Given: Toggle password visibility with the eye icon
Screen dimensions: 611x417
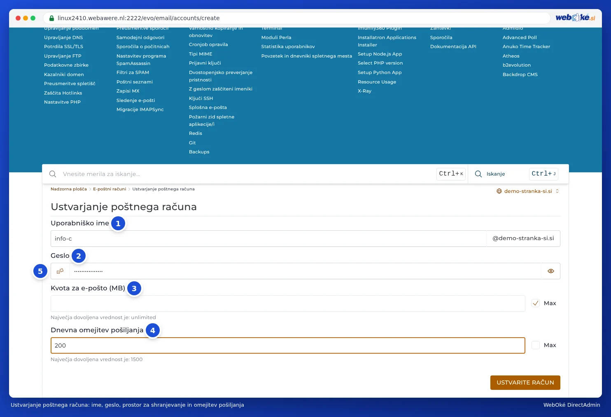Looking at the screenshot, I should click(x=551, y=271).
